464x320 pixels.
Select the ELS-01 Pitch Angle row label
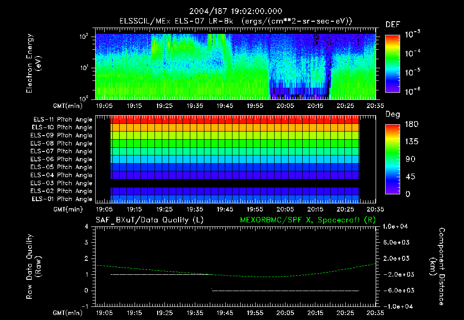pos(62,199)
